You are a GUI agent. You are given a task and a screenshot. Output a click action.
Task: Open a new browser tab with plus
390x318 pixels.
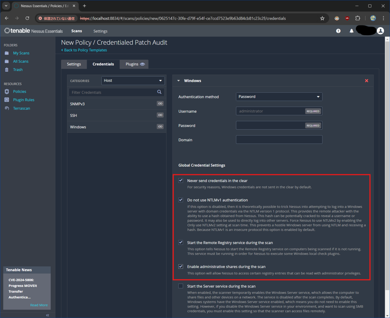pyautogui.click(x=84, y=6)
